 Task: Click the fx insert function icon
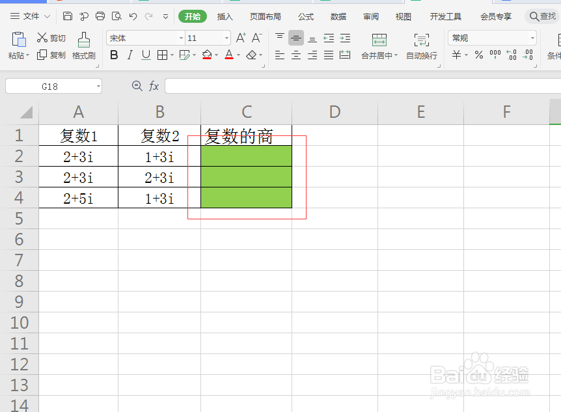(x=154, y=86)
